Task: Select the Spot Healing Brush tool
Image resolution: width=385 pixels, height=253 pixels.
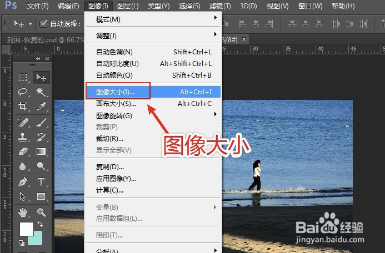Action: [23, 122]
